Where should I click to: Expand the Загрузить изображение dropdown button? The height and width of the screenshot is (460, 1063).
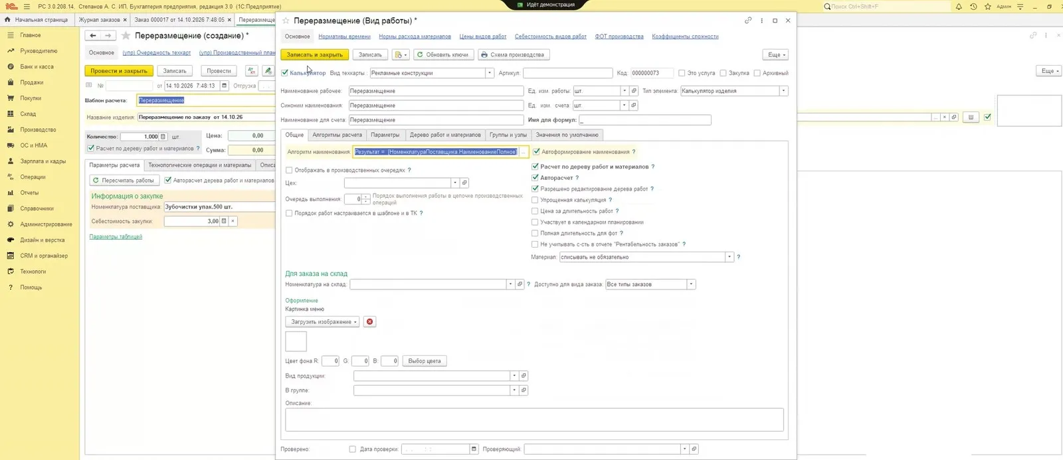(x=322, y=322)
